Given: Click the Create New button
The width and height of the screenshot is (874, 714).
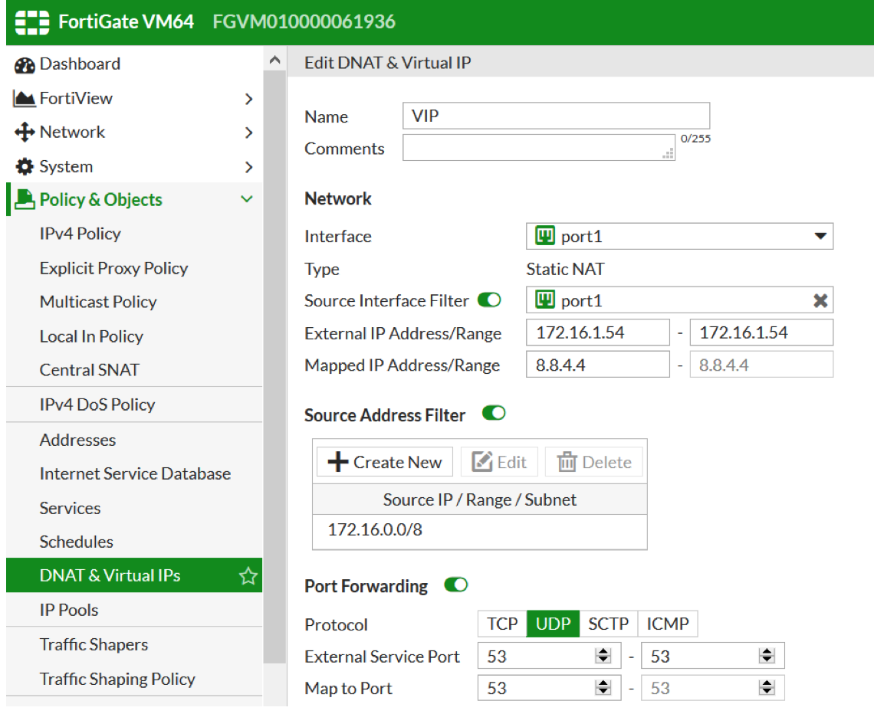Looking at the screenshot, I should tap(384, 461).
